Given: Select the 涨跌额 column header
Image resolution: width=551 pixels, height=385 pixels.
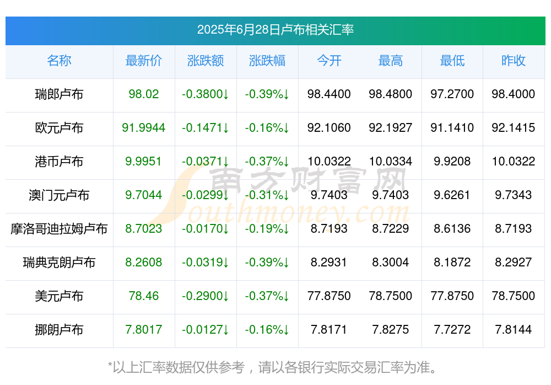Looking at the screenshot, I should [x=206, y=61].
